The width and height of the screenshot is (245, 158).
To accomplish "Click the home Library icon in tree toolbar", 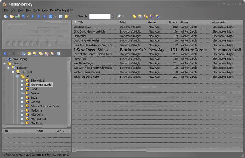I will pyautogui.click(x=29, y=54).
